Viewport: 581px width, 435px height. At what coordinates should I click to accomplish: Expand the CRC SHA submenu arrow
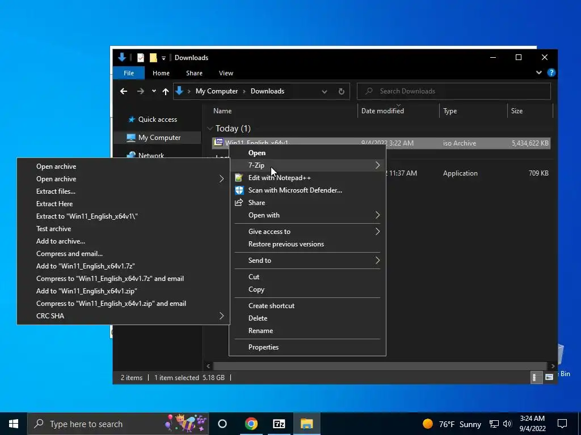coord(222,316)
